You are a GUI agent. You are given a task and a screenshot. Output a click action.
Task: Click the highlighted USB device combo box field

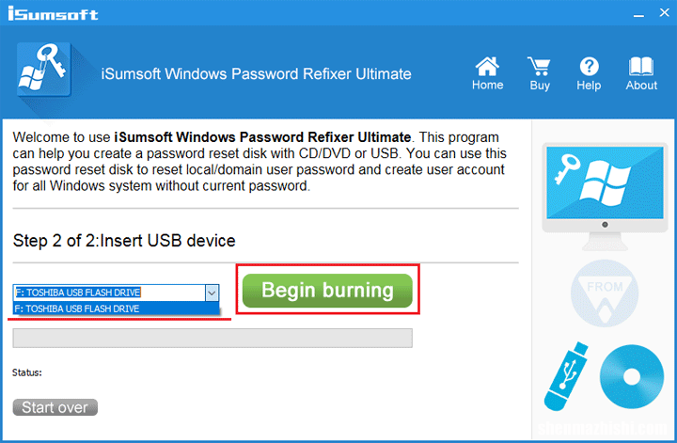[x=108, y=293]
